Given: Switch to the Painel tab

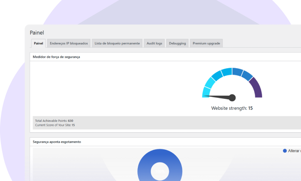Looking at the screenshot, I should click(x=38, y=43).
